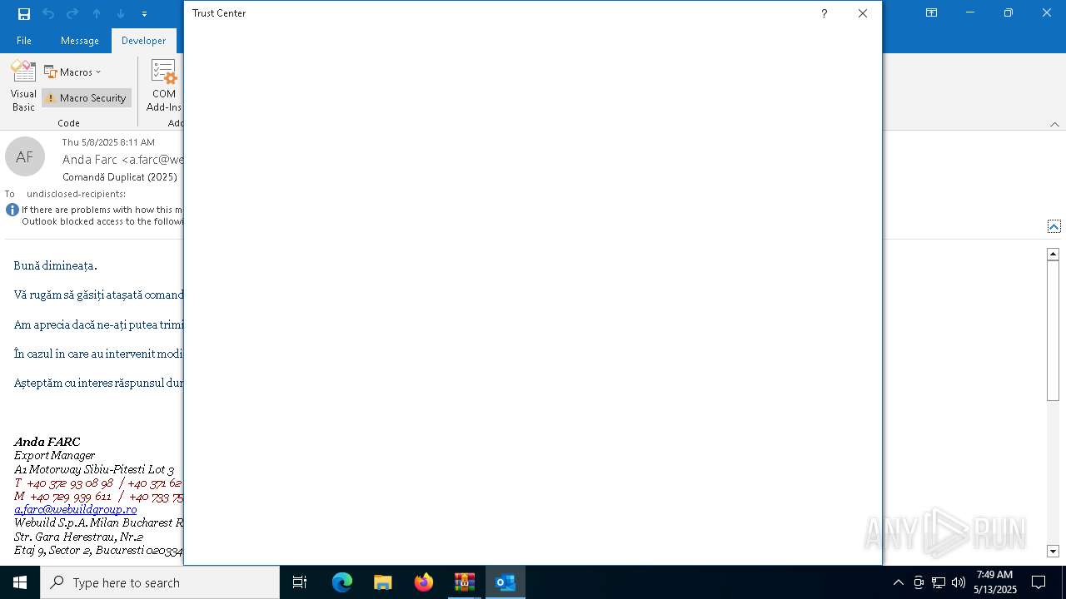Click the signature name Anda FARC
This screenshot has width=1066, height=599.
[x=47, y=442]
